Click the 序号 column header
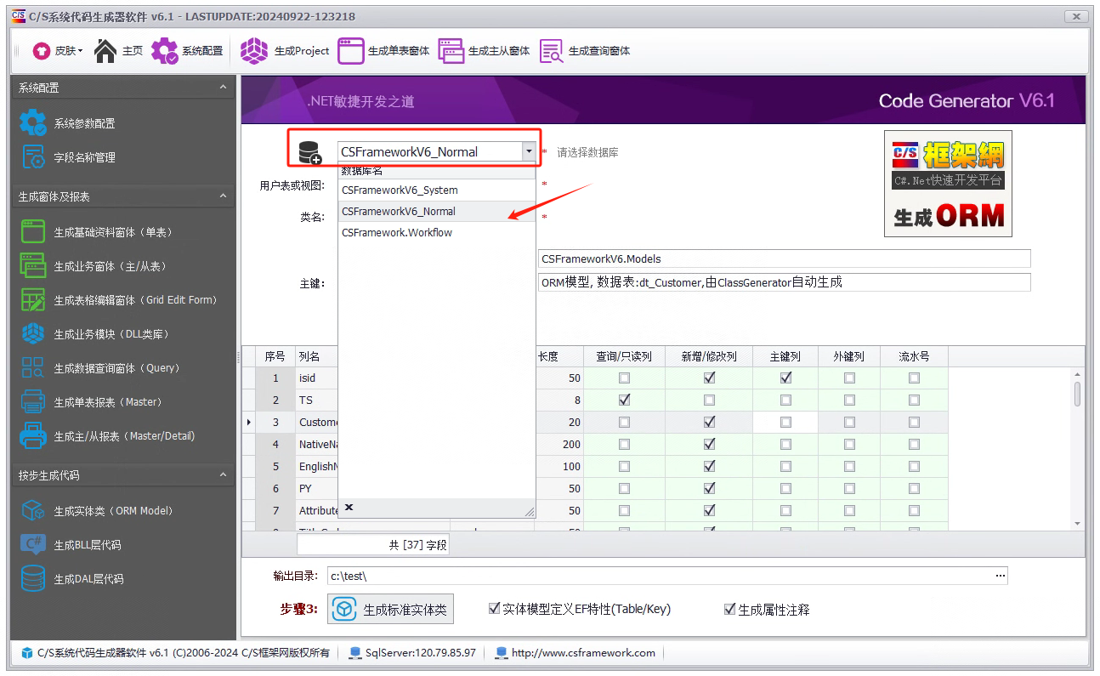 [275, 356]
